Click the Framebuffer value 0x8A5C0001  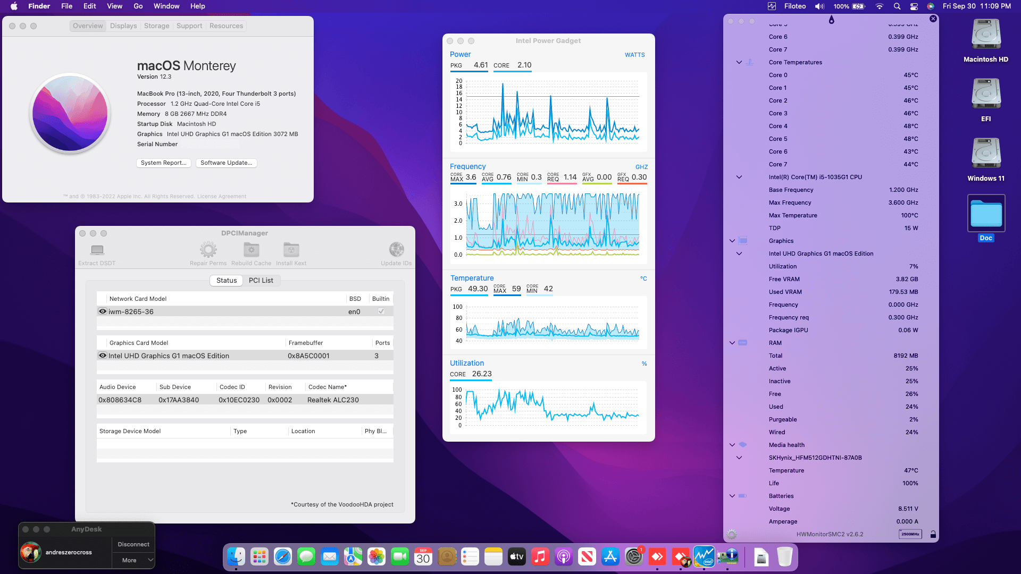[x=308, y=356]
